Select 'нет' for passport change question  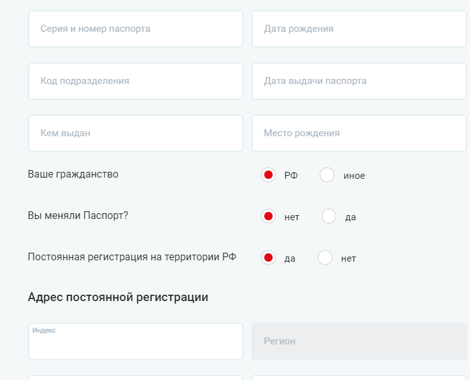point(268,216)
